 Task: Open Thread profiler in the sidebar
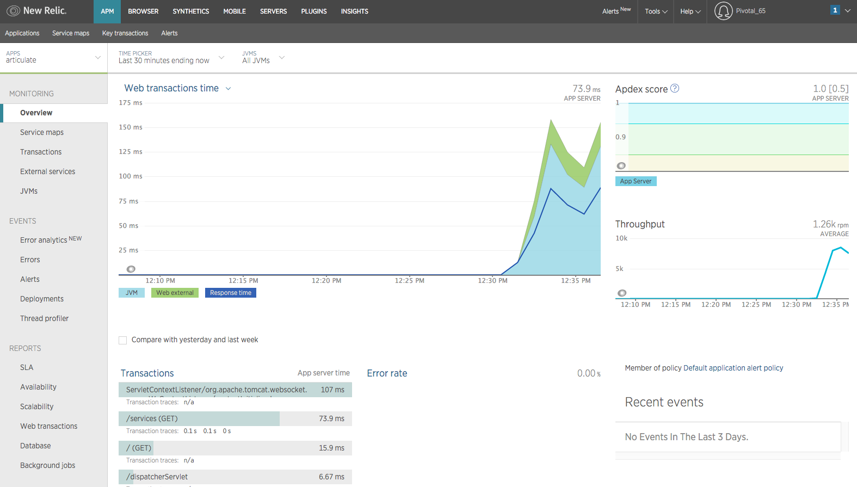coord(45,318)
